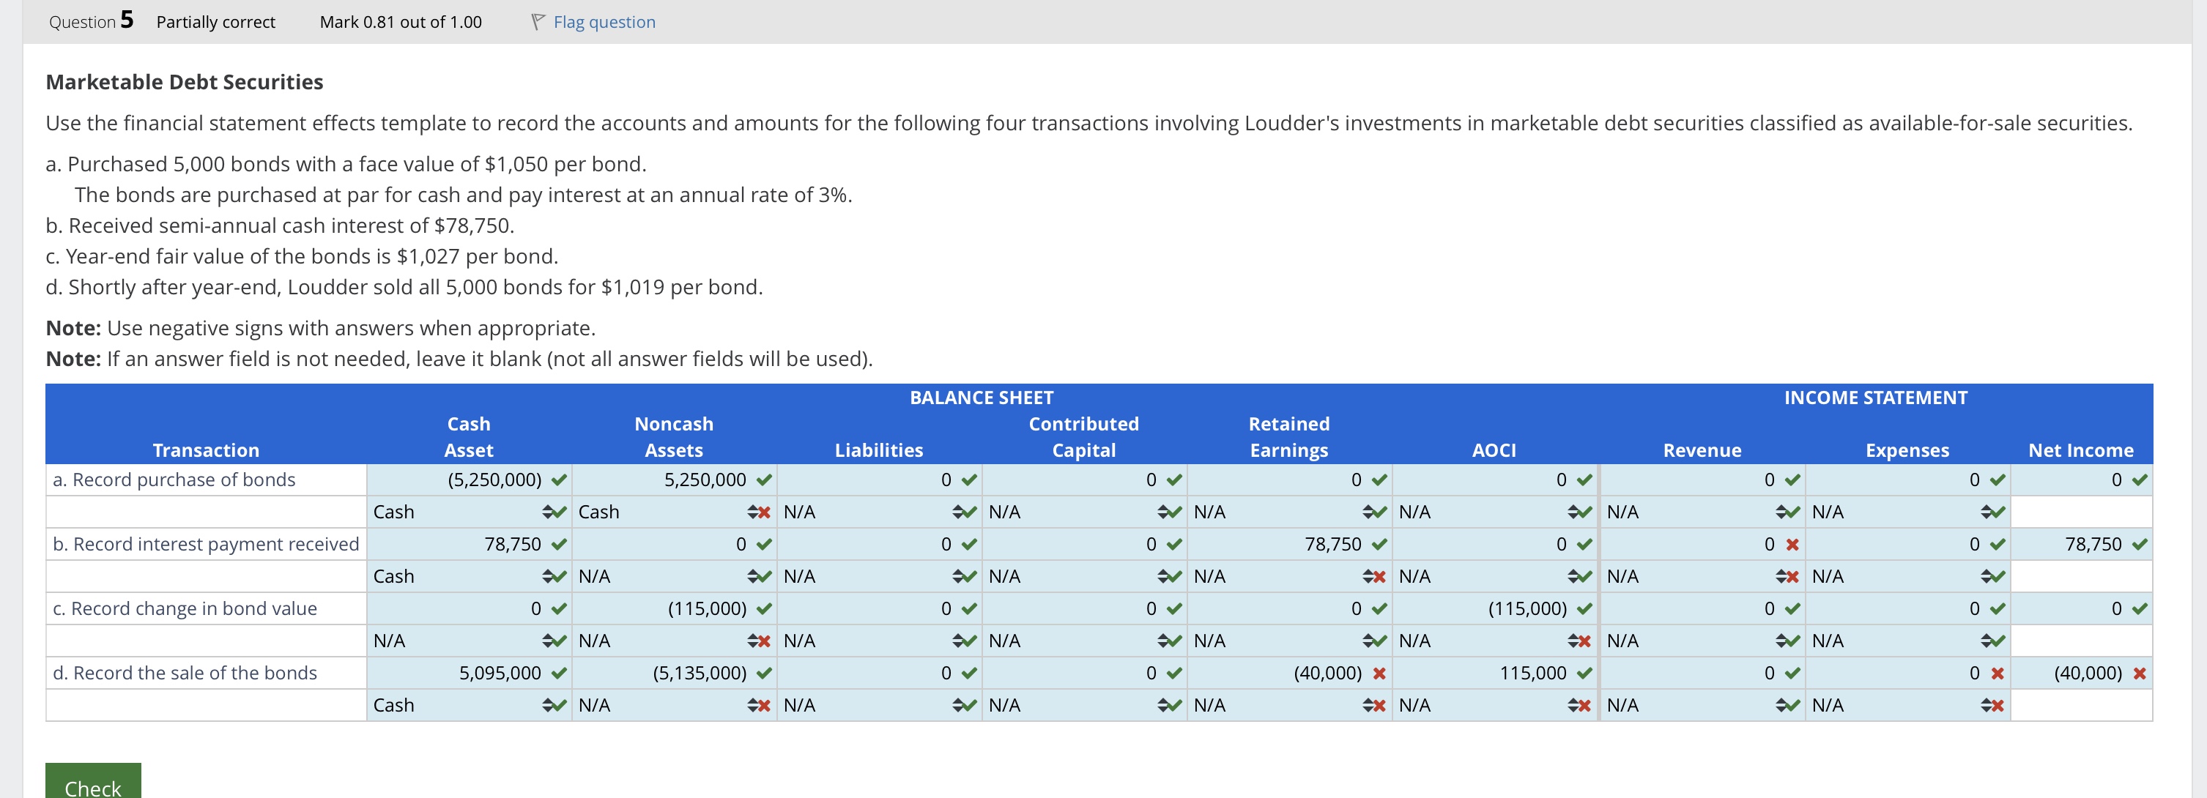Click Flag question link
The width and height of the screenshot is (2207, 798).
604,21
